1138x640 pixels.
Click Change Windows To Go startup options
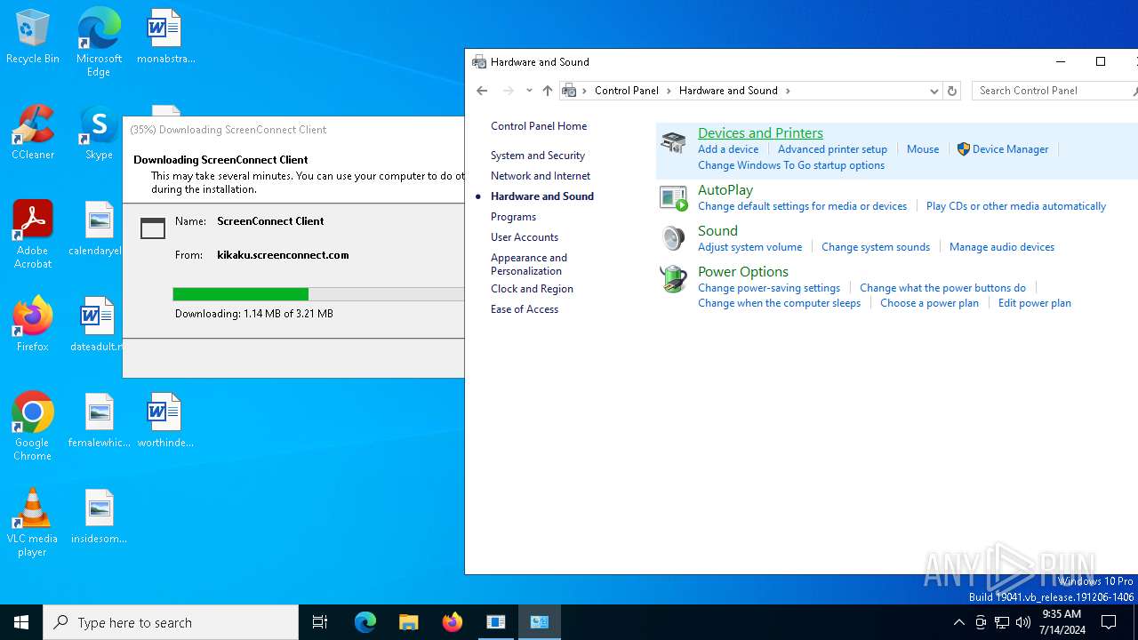[791, 165]
